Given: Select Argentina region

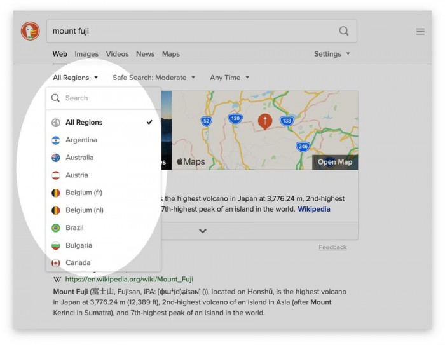Looking at the screenshot, I should pos(103,140).
